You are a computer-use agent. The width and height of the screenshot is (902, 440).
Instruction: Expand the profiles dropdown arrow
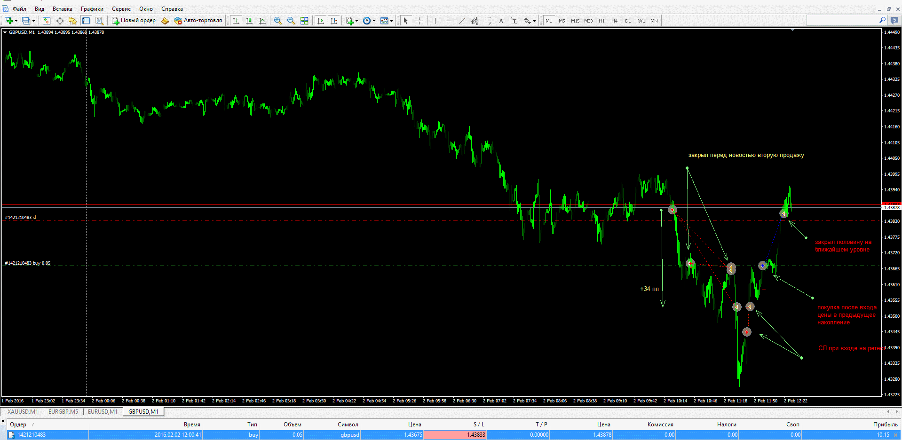(33, 21)
